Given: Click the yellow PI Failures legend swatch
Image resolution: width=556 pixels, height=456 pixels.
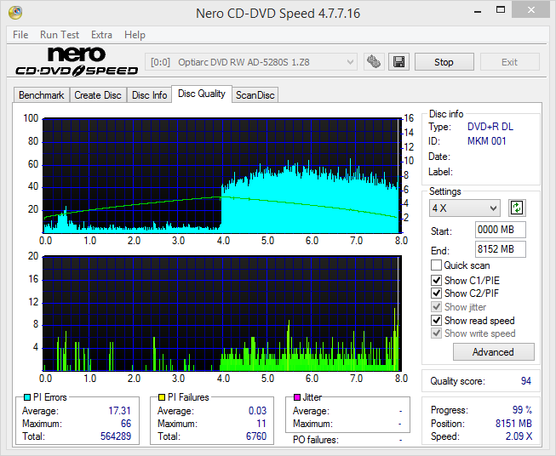Looking at the screenshot, I should [x=163, y=397].
